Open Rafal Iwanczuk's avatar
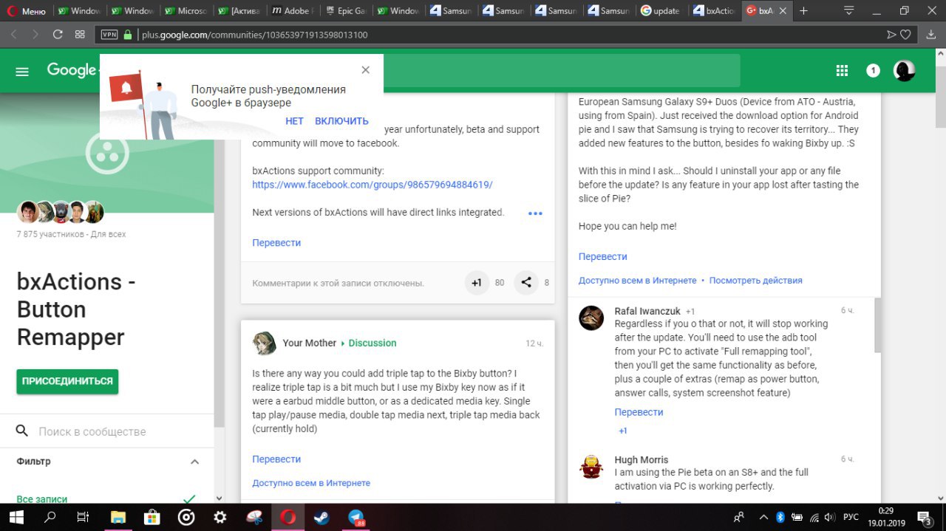This screenshot has height=531, width=946. coord(591,318)
